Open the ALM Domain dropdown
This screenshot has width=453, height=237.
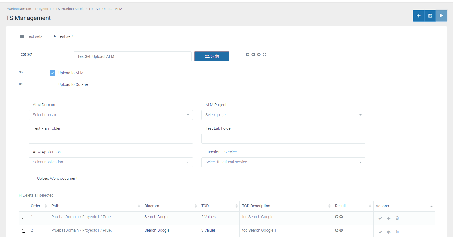(111, 115)
